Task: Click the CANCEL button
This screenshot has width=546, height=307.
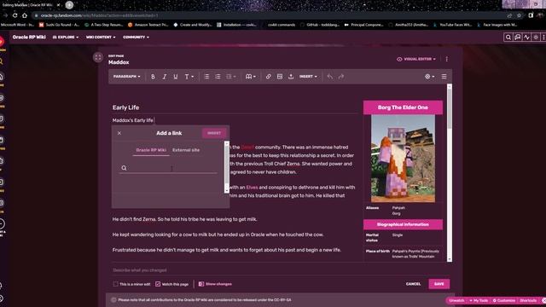Action: [x=413, y=284]
